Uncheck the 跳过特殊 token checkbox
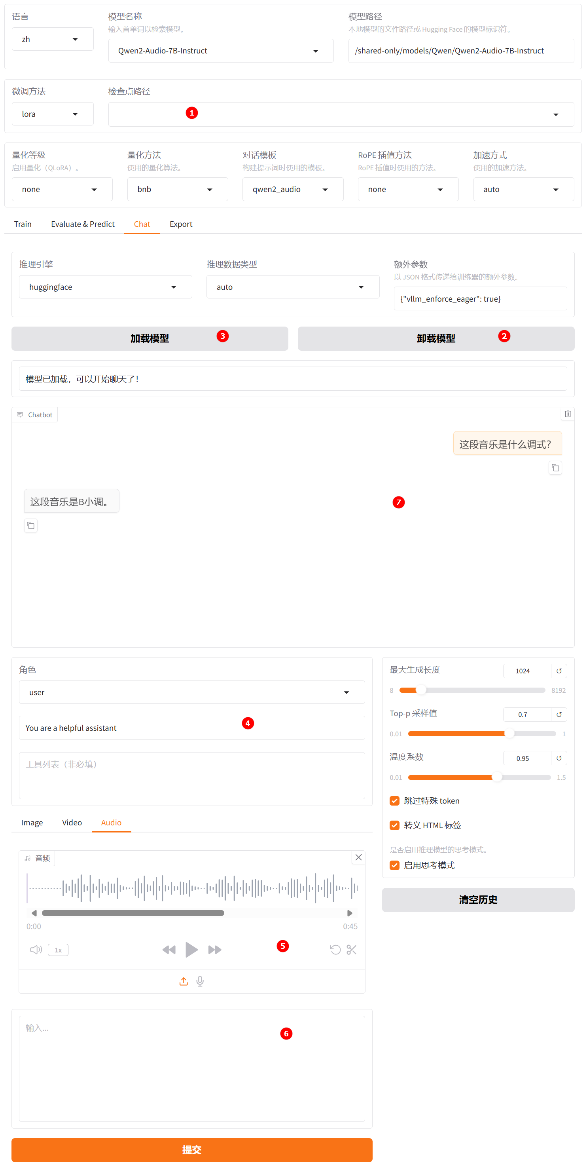 [394, 800]
